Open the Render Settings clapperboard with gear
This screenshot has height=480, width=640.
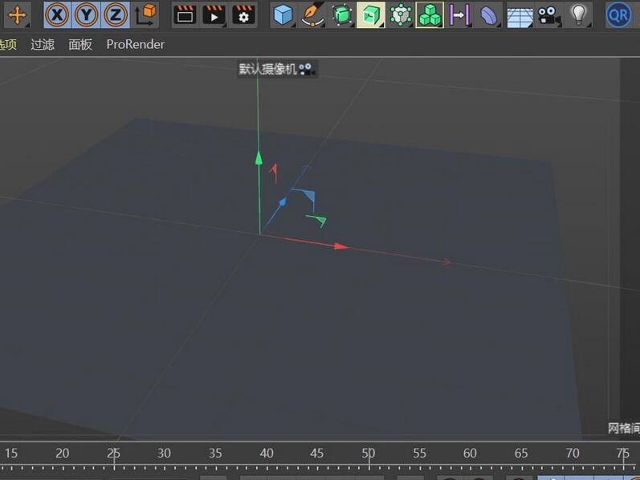tap(243, 14)
